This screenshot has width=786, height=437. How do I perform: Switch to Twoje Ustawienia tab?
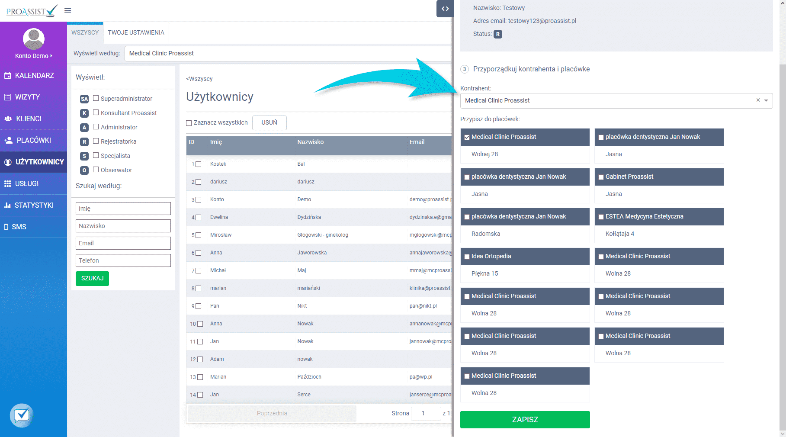(x=136, y=32)
